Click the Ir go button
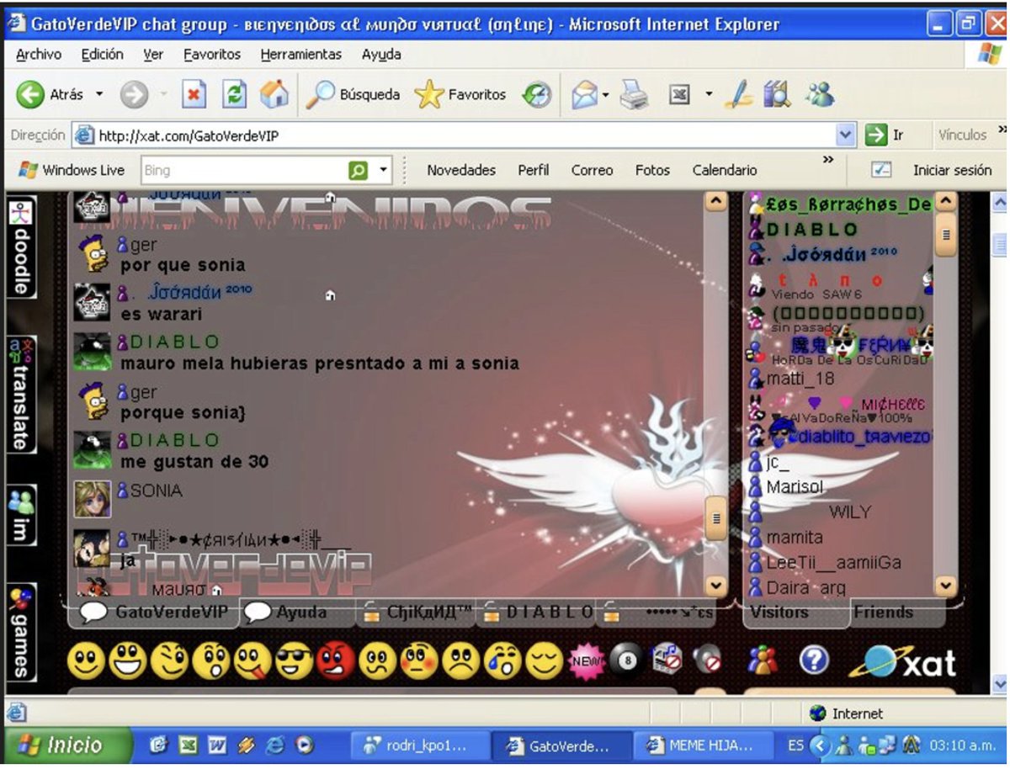 coord(885,135)
